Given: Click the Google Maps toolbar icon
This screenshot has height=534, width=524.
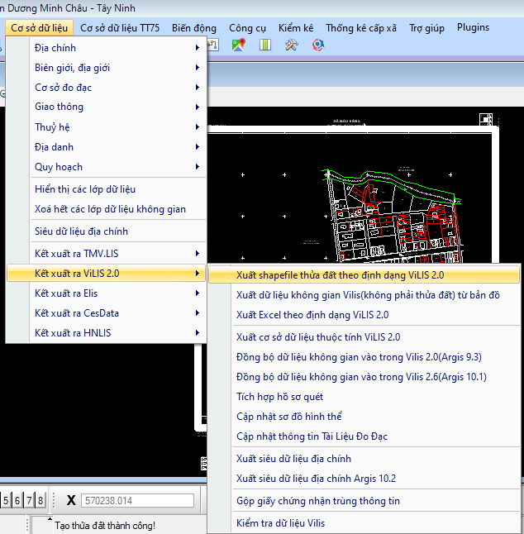Looking at the screenshot, I should tap(238, 45).
